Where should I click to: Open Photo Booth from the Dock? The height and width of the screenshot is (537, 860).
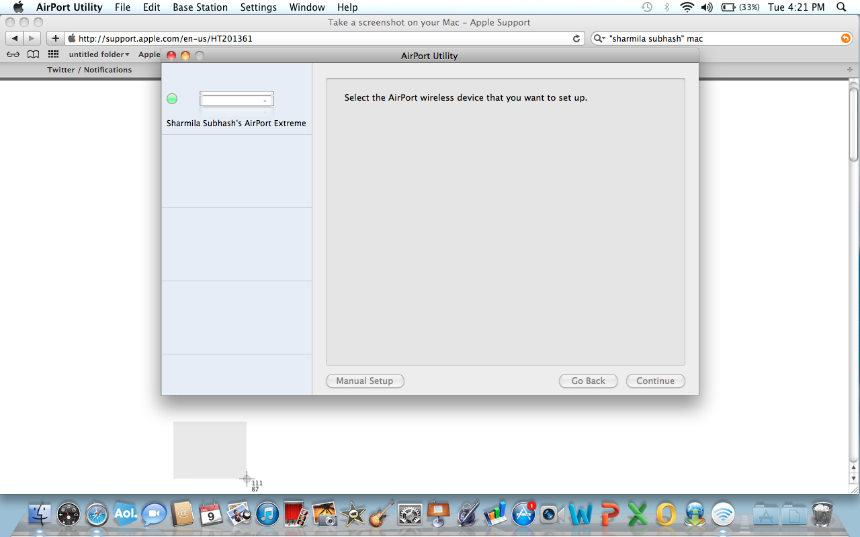click(x=296, y=515)
